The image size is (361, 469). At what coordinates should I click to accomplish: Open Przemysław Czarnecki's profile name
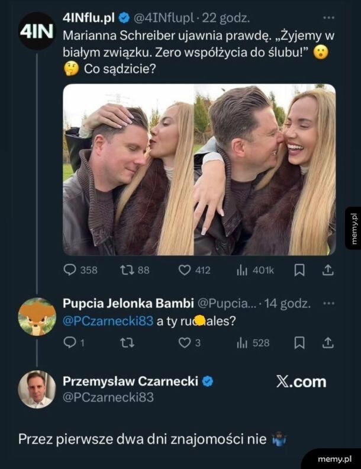tap(130, 382)
